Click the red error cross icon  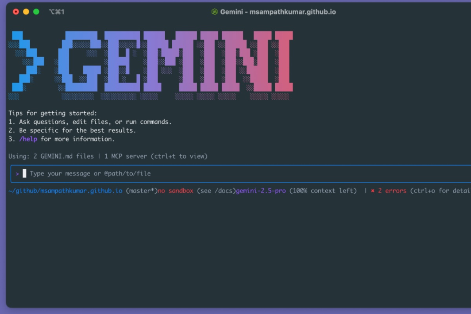click(373, 191)
